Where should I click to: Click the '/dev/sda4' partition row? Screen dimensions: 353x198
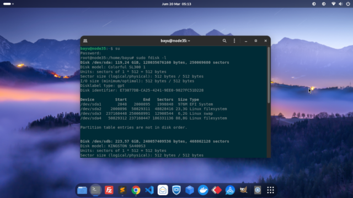pos(153,118)
